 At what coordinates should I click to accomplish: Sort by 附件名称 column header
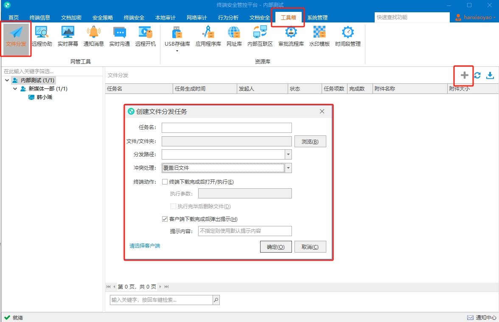click(x=410, y=89)
